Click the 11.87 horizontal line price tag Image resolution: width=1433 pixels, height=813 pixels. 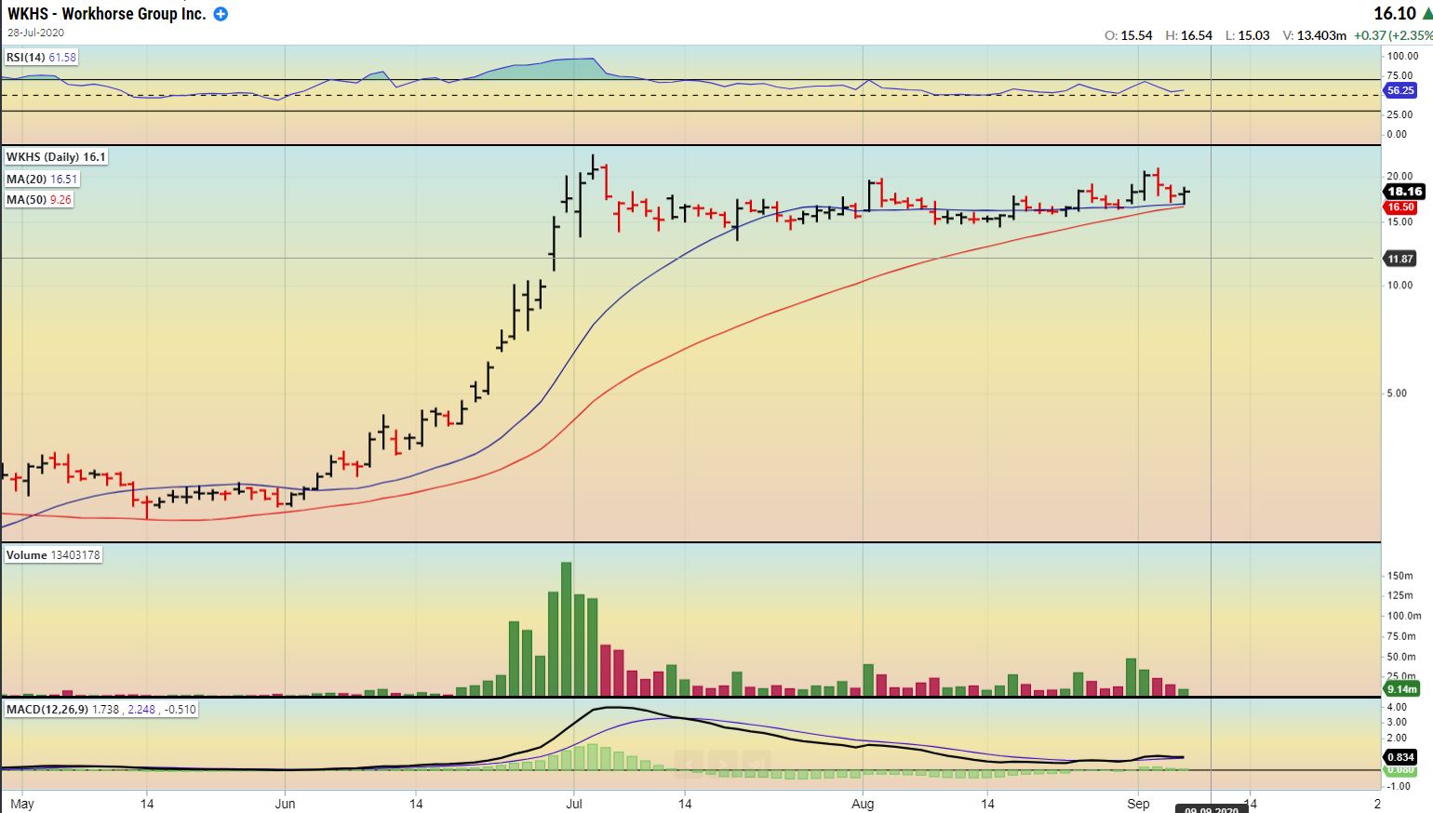pos(1400,259)
